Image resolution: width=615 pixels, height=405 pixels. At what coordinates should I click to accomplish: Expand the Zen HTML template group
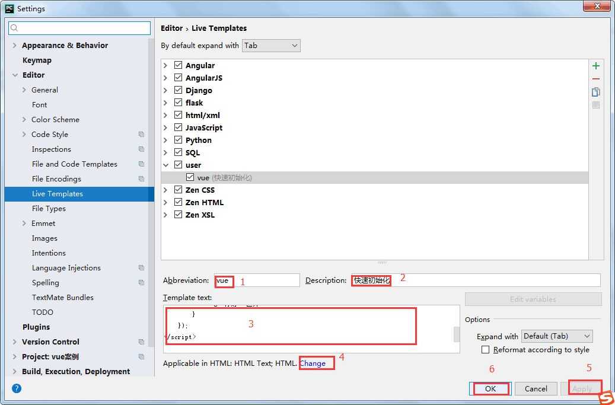click(165, 202)
